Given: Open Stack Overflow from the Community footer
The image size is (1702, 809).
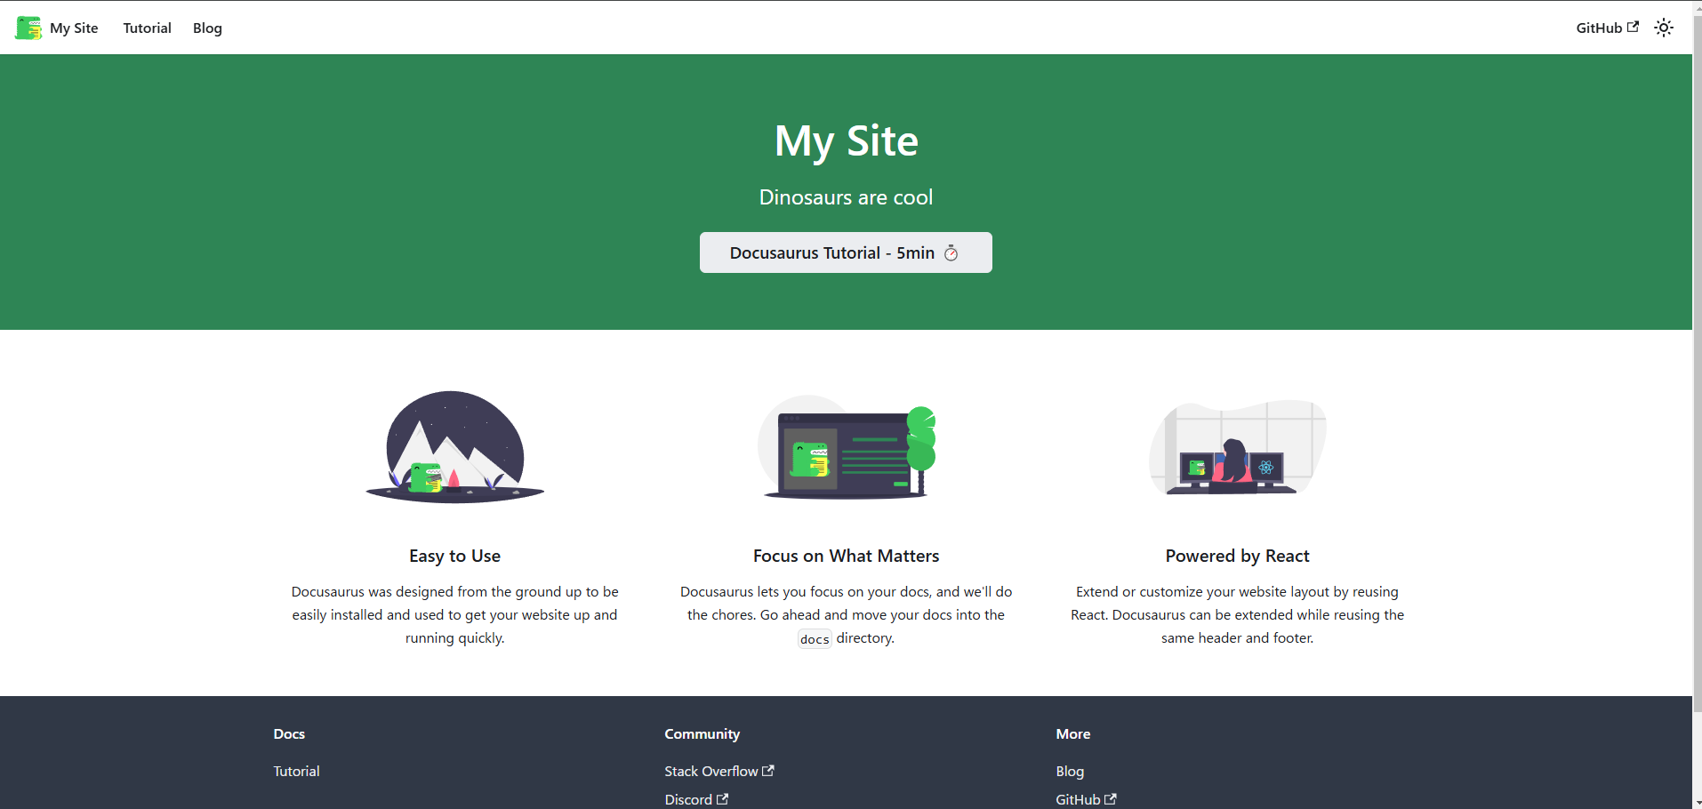Looking at the screenshot, I should point(711,770).
